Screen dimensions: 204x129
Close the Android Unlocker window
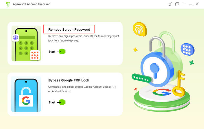point(197,4)
